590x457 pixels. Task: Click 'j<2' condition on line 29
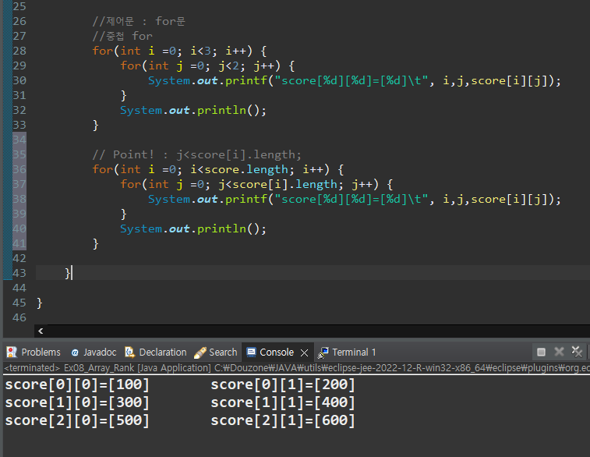click(229, 66)
